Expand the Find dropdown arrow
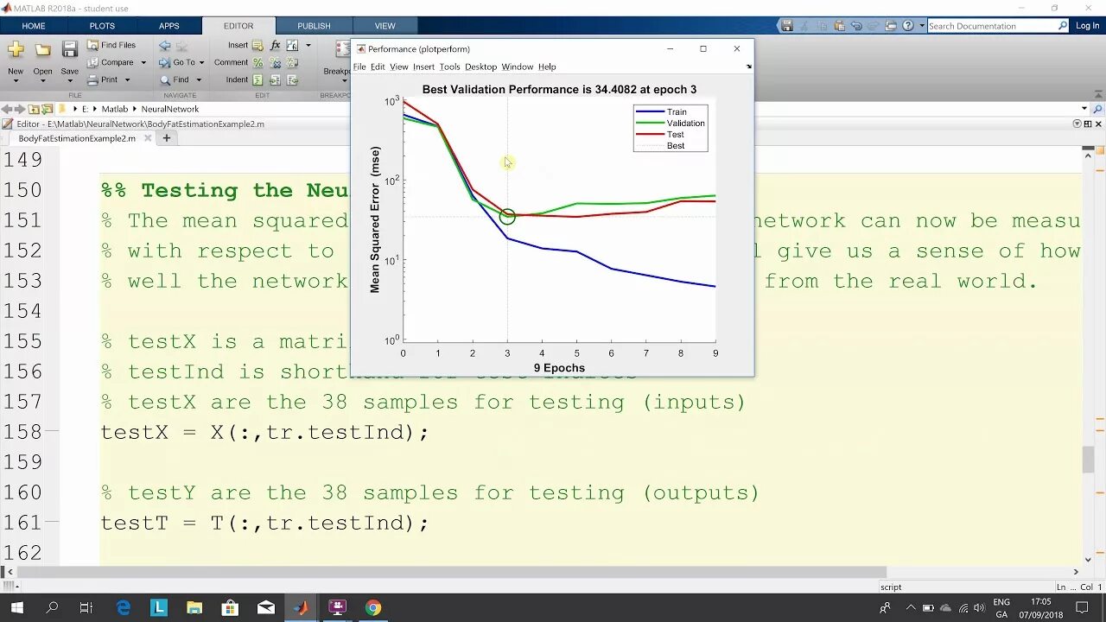1106x622 pixels. coord(198,79)
